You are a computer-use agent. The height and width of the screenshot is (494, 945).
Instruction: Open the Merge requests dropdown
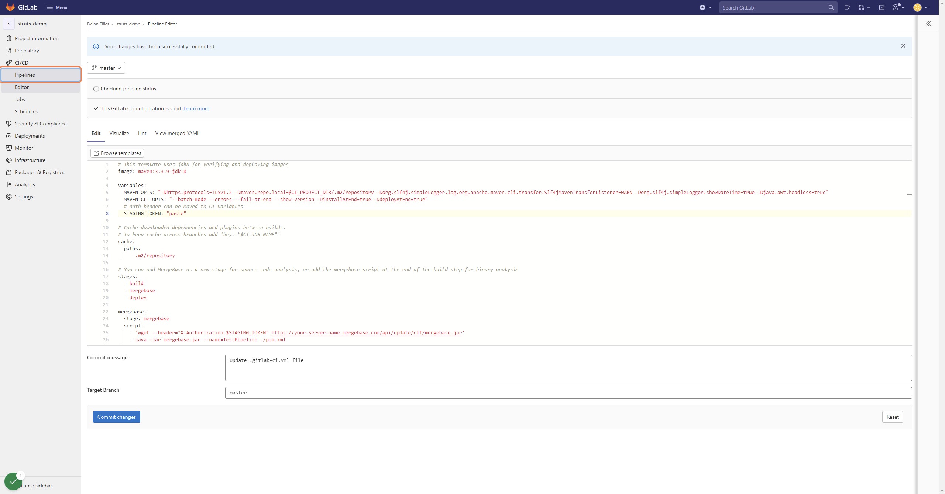(x=864, y=7)
